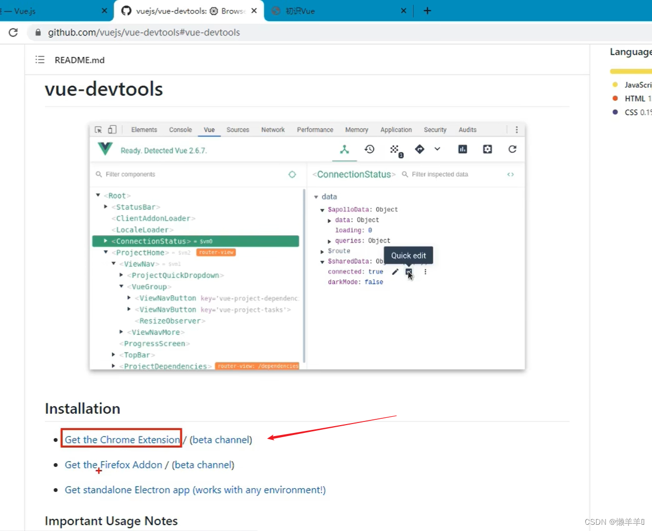
Task: Click the browser address bar URL
Action: coord(144,32)
